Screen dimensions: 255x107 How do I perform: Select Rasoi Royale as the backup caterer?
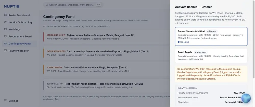point(211,56)
